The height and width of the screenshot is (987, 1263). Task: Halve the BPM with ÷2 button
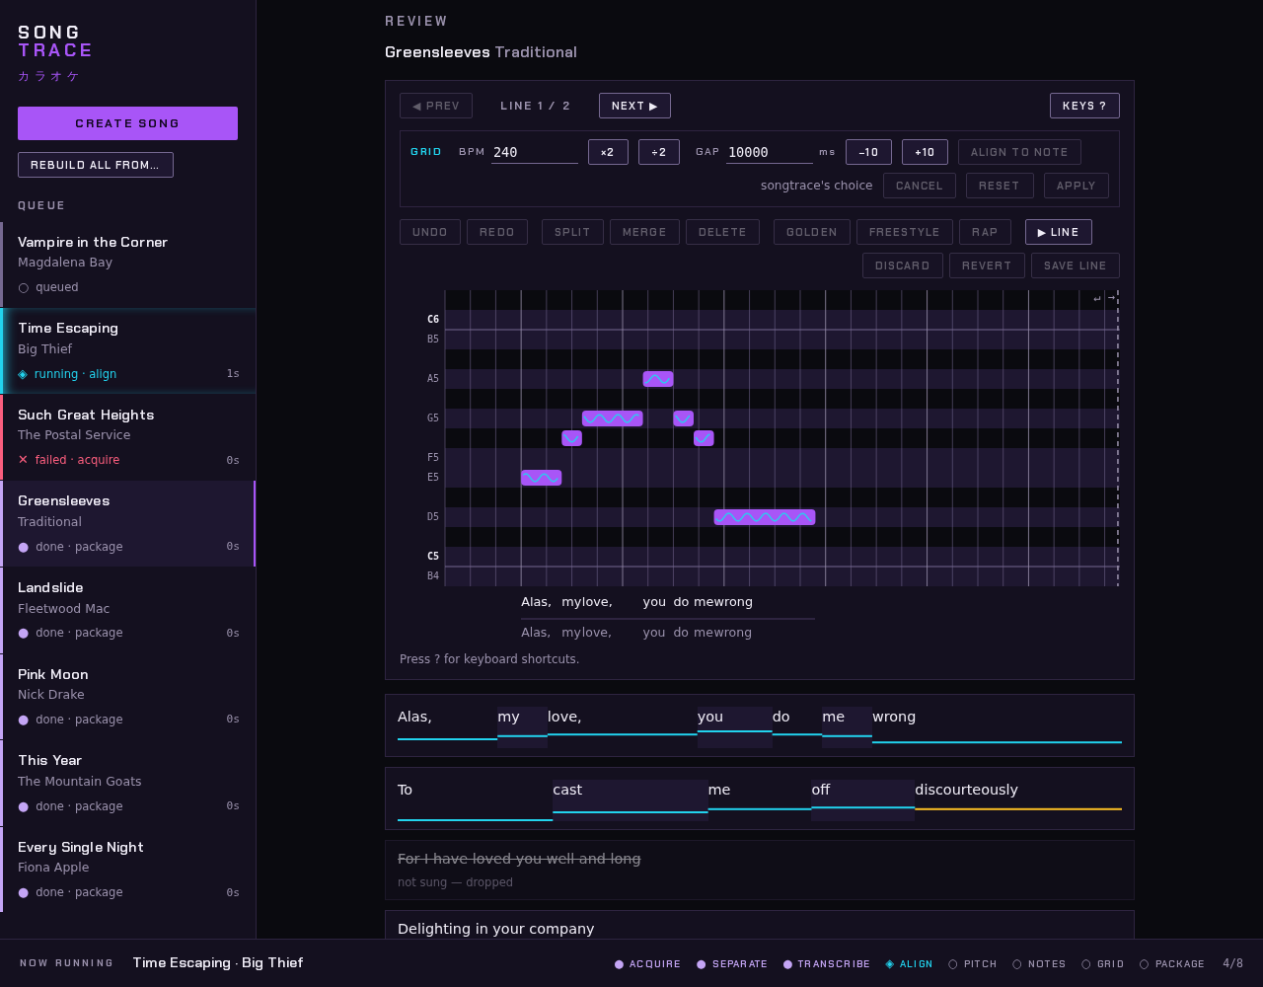point(659,152)
